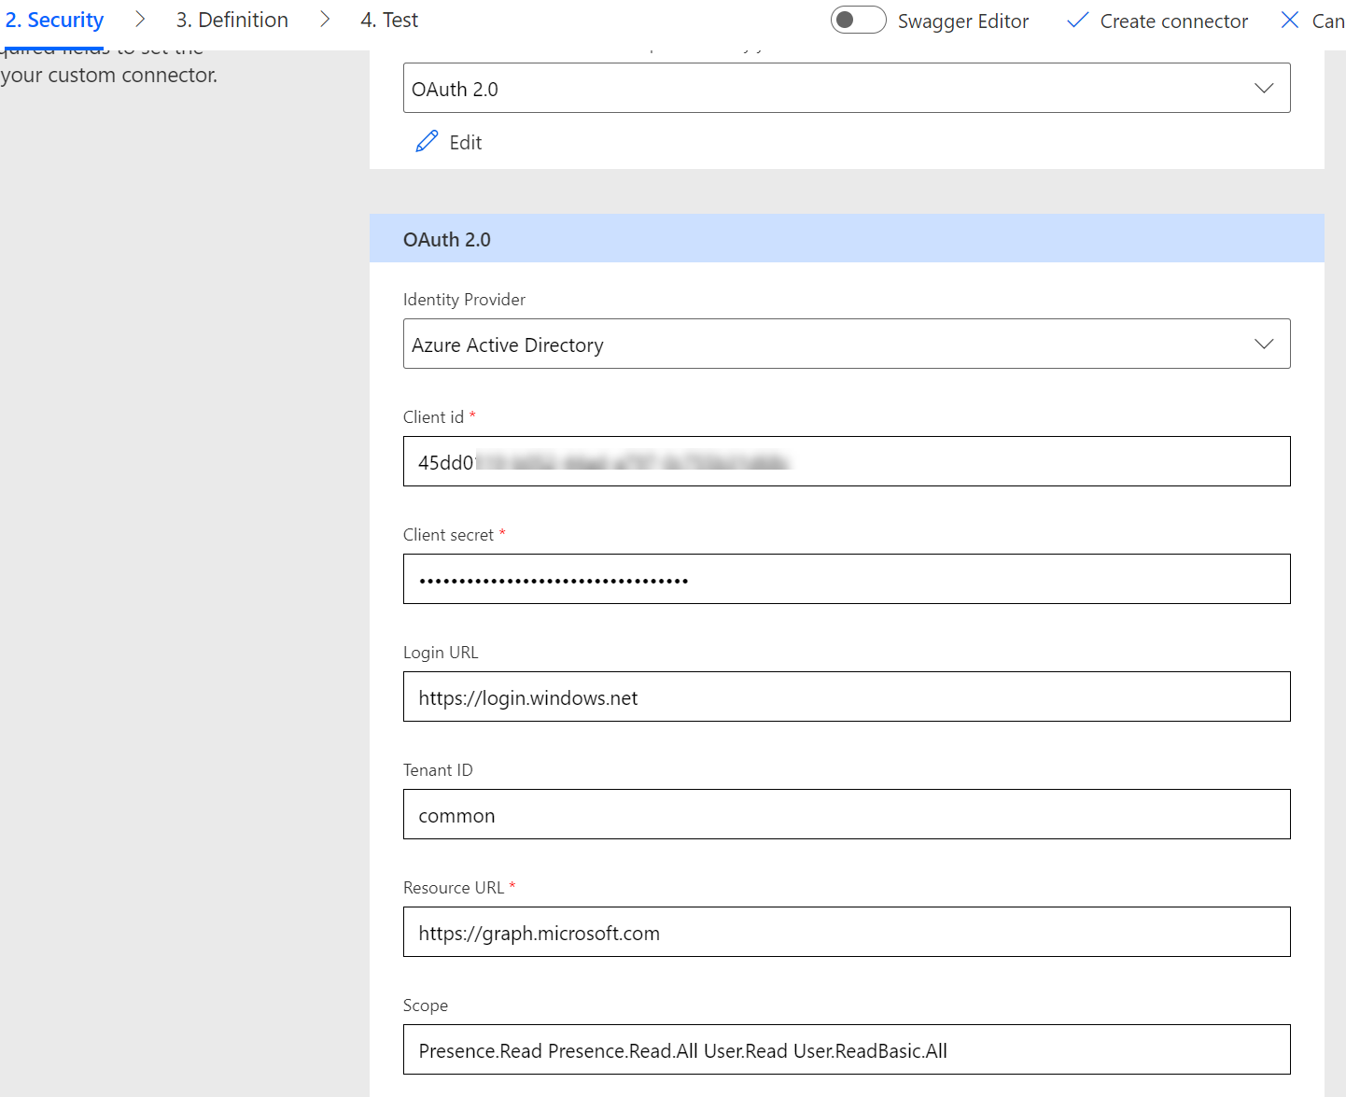Image resolution: width=1346 pixels, height=1097 pixels.
Task: Go to the 3. Definition step
Action: 232,20
